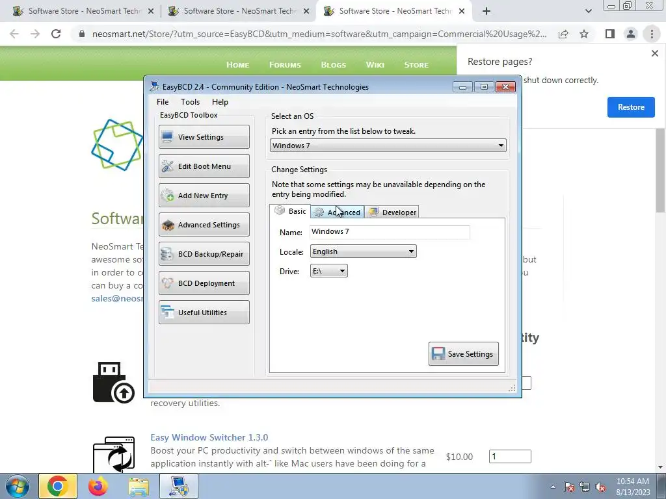
Task: Click the EasyBCD window resize grip
Action: 512,388
